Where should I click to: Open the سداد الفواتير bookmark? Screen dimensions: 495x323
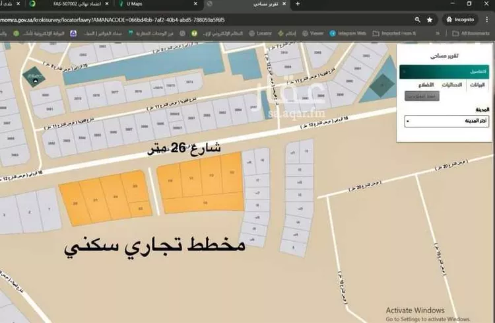coord(102,33)
